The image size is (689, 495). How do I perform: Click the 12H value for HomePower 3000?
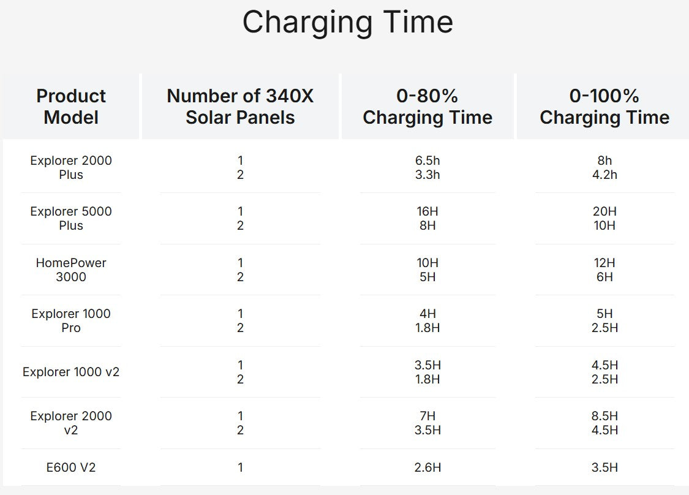point(604,263)
